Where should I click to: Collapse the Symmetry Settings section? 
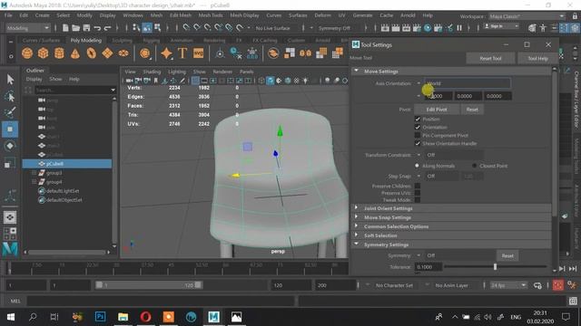click(357, 244)
